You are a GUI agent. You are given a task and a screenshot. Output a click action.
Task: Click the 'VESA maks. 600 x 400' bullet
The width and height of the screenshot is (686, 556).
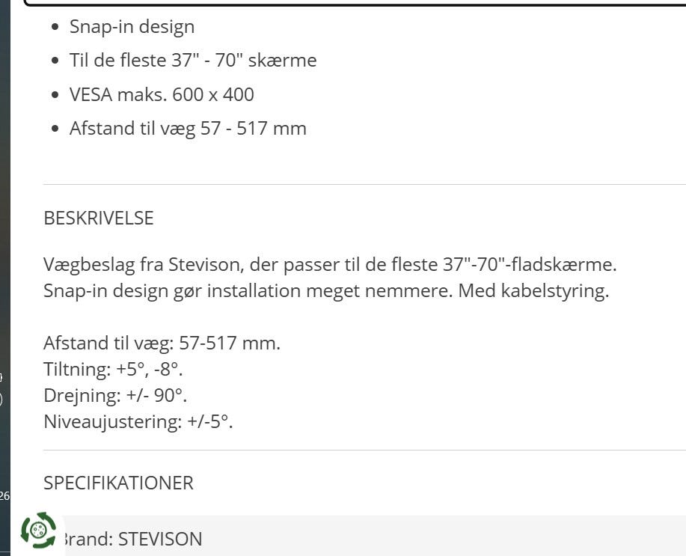tap(162, 95)
